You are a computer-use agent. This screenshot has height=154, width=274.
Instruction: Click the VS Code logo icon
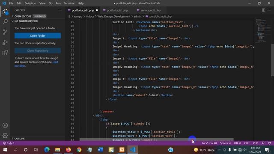[x=4, y=3]
